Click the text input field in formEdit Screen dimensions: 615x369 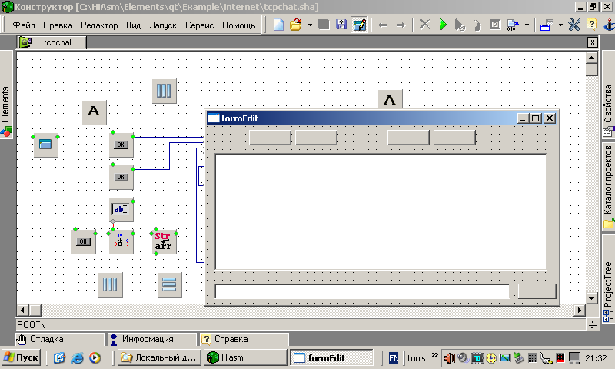point(362,291)
